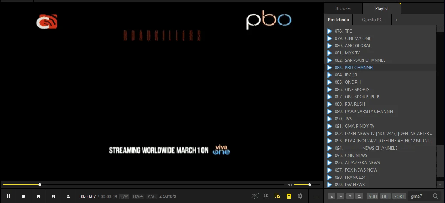Viewport: 445px width, 203px height.
Task: Select 096. ALJAZEERA NEWS entry
Action: point(380,163)
